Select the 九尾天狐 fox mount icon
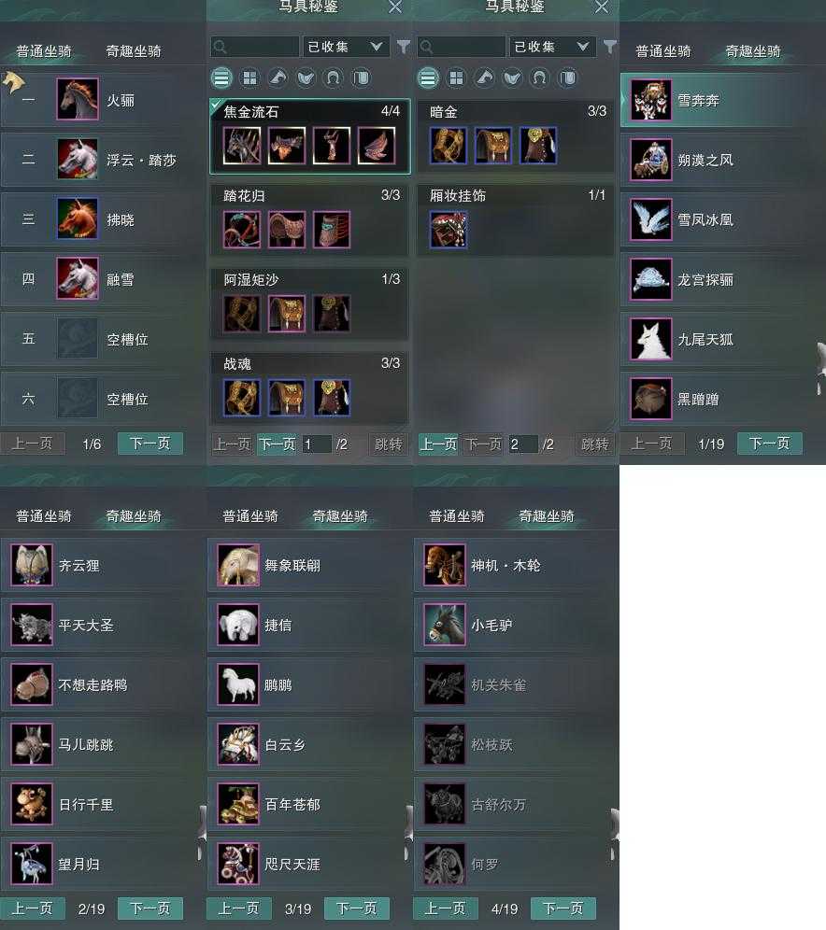This screenshot has width=826, height=930. point(651,339)
